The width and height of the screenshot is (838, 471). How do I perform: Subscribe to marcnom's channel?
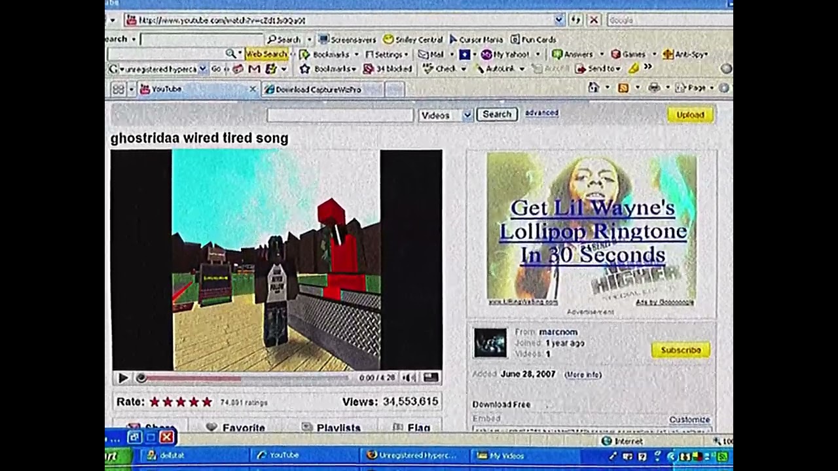[680, 350]
